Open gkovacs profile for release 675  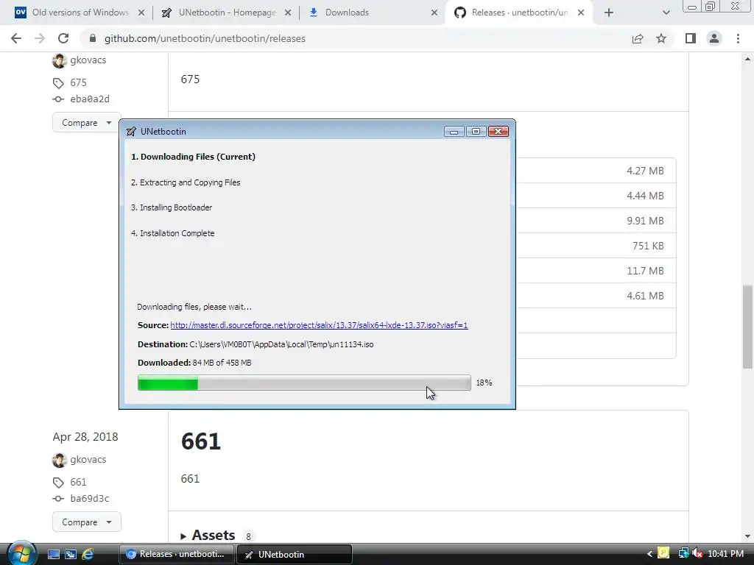pos(88,60)
